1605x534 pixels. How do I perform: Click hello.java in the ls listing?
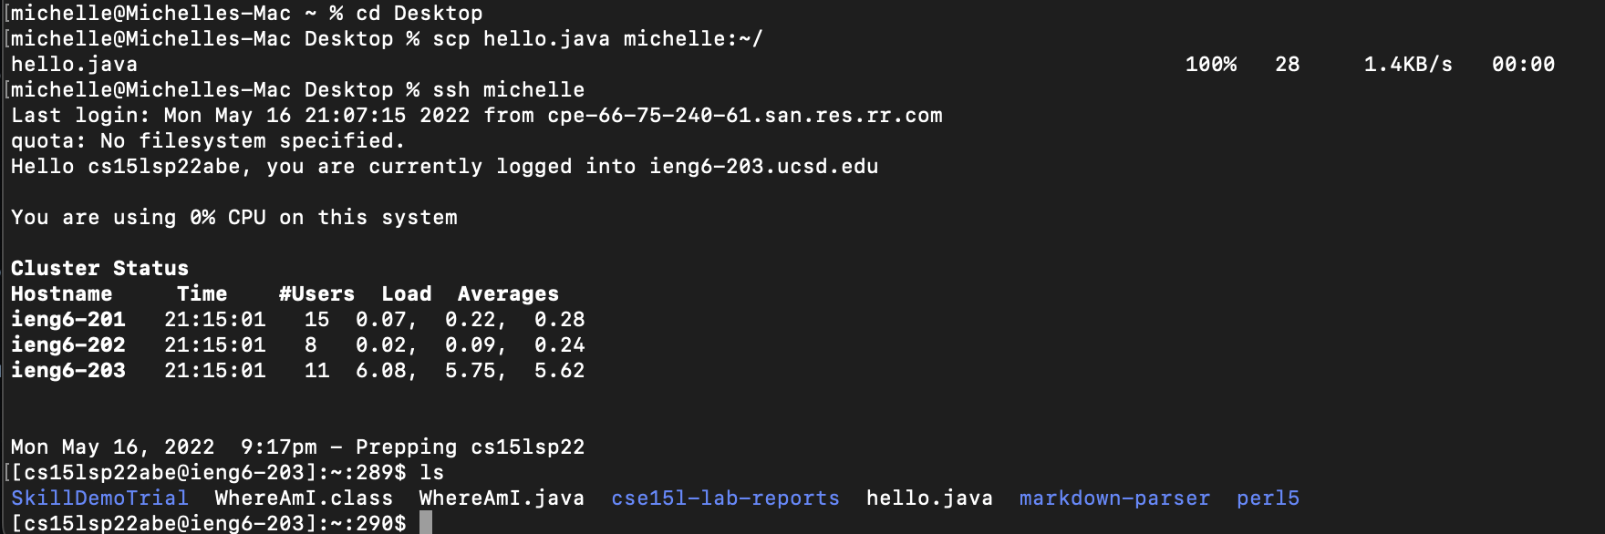[929, 498]
